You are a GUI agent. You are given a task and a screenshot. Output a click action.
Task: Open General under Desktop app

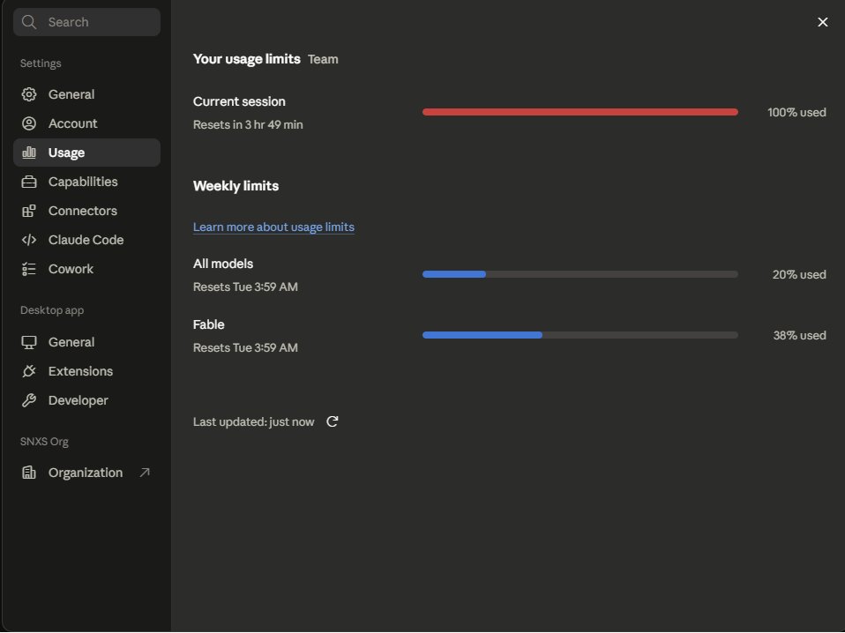click(x=86, y=342)
